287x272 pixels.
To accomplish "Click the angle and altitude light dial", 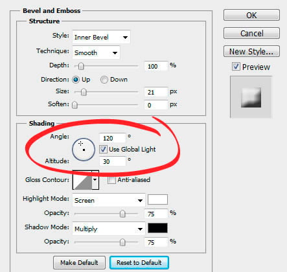I will coord(84,150).
